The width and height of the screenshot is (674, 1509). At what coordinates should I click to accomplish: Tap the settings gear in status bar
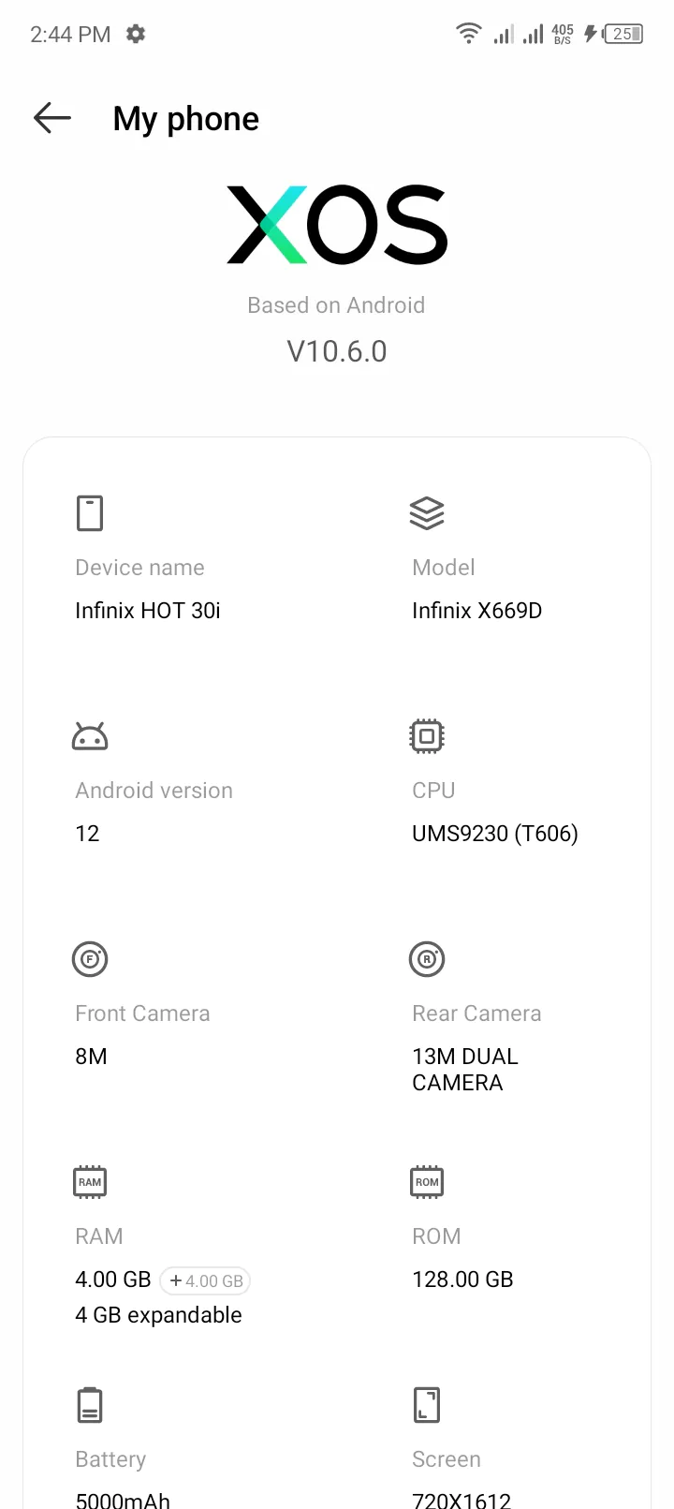pyautogui.click(x=136, y=34)
